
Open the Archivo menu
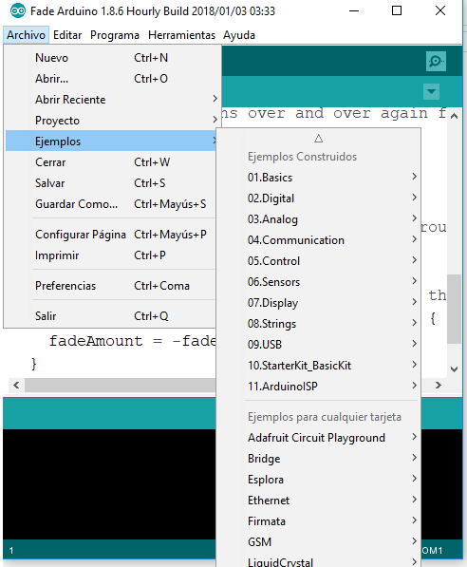[26, 35]
